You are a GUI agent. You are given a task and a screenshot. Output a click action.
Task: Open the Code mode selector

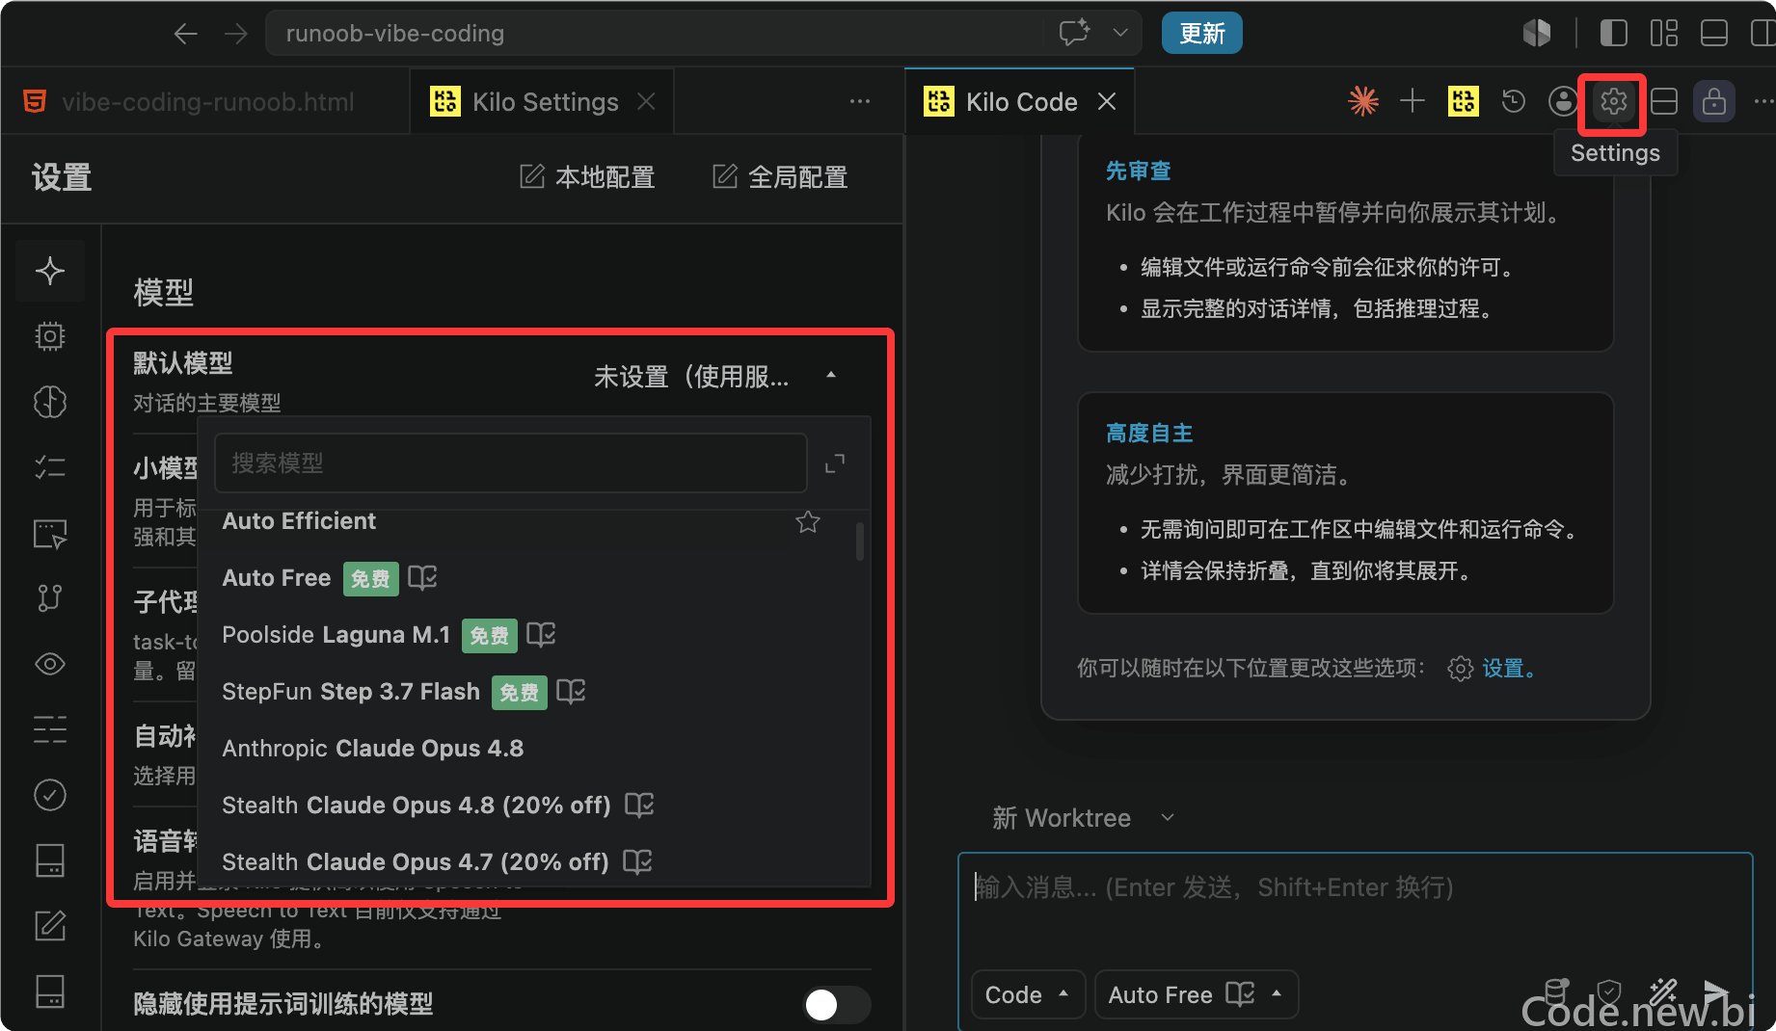coord(1028,994)
